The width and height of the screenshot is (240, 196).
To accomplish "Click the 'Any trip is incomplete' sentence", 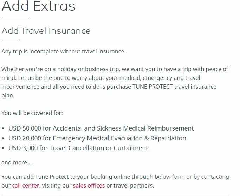I will point(65,51).
